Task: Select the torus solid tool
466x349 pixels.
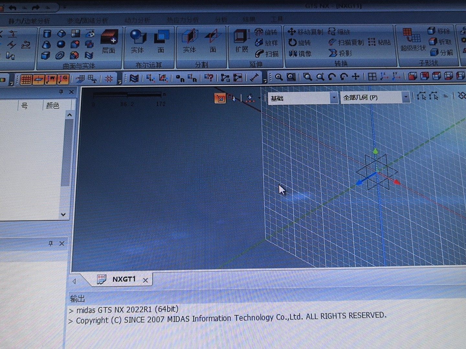Action: coord(60,56)
